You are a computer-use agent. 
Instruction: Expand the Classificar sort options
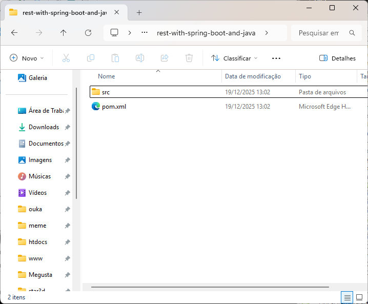[234, 58]
